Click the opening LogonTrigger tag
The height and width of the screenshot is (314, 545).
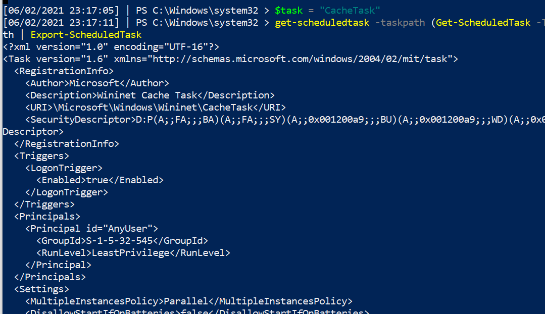[x=64, y=168]
